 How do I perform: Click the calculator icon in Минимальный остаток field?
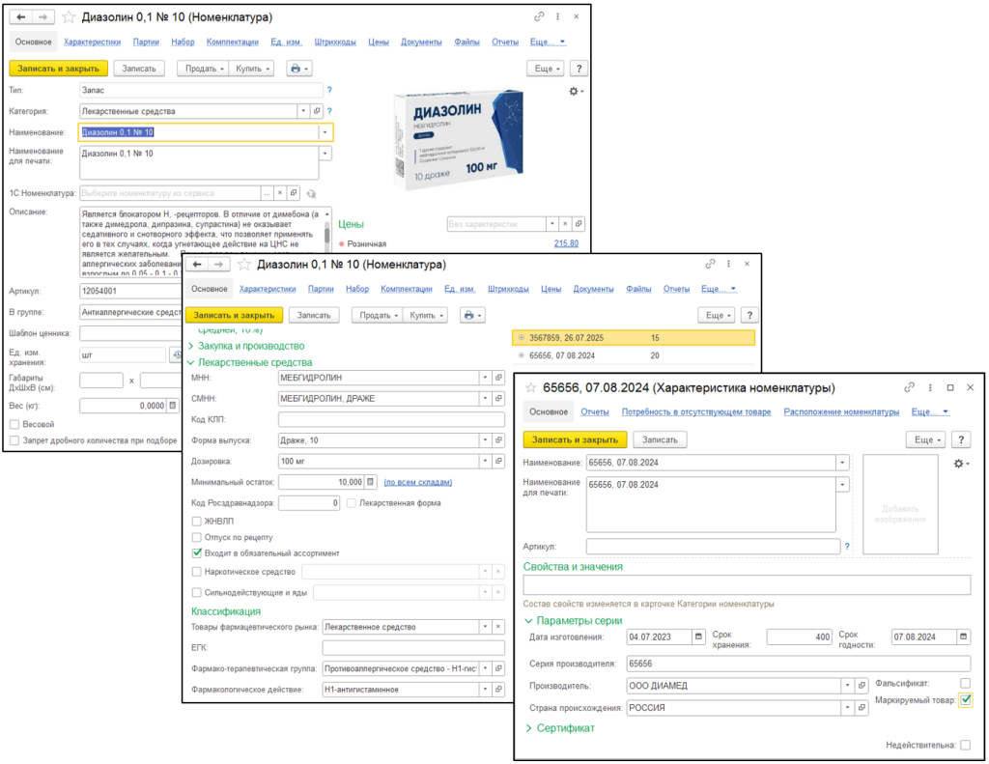[x=372, y=481]
